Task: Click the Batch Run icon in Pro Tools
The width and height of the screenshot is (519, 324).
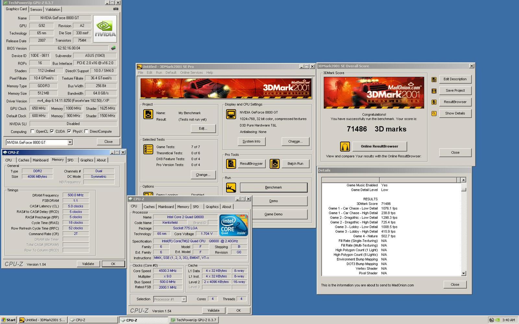Action: (x=274, y=164)
